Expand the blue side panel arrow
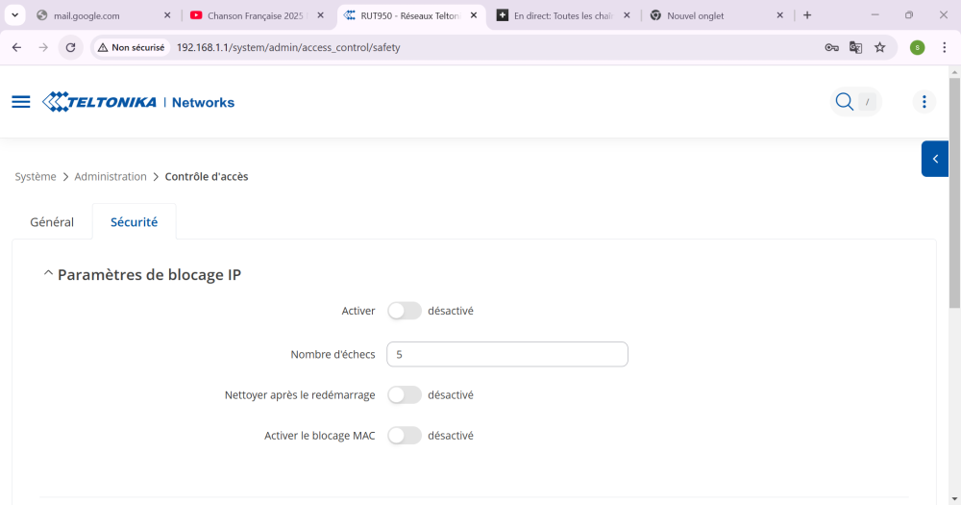The height and width of the screenshot is (505, 961). click(935, 159)
